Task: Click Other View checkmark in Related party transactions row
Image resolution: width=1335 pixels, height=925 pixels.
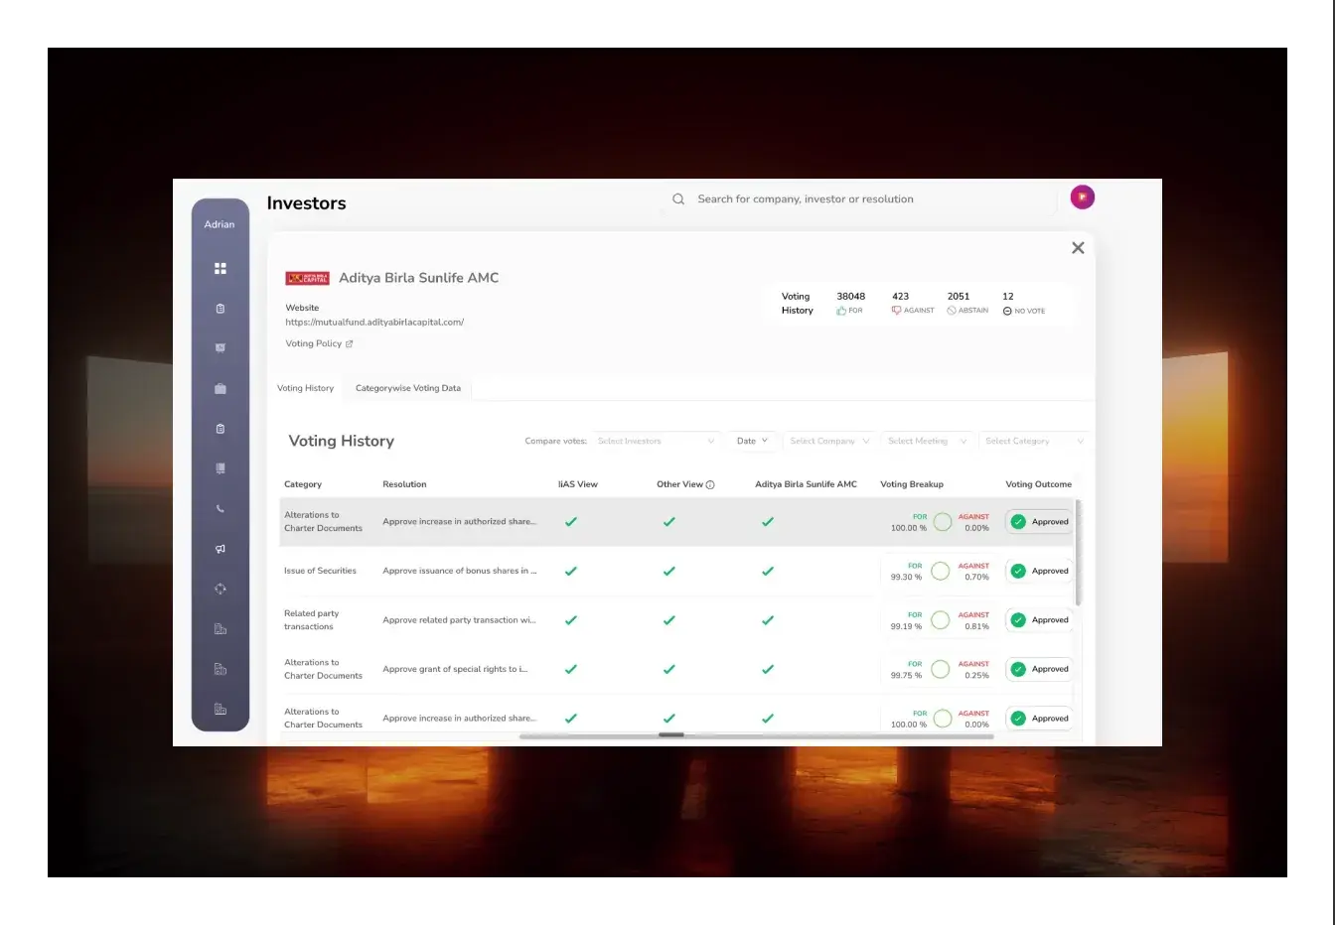Action: (x=669, y=620)
